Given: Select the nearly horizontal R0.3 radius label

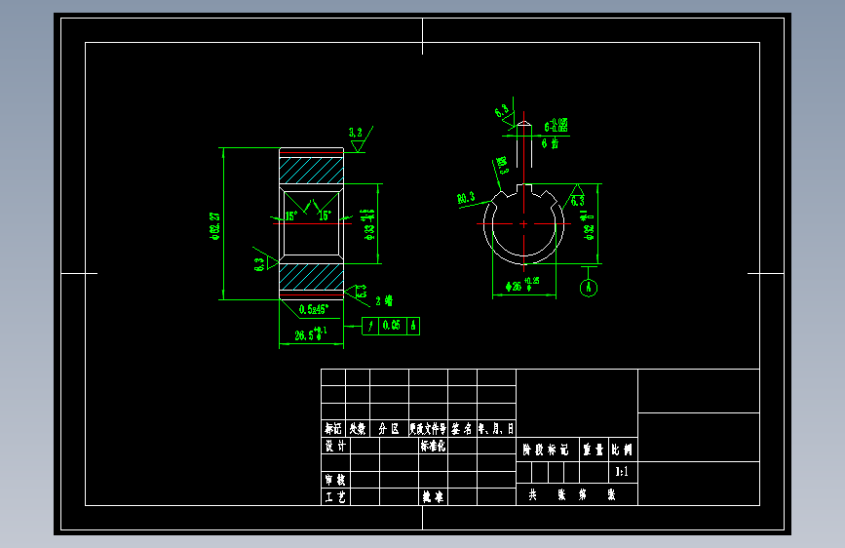Looking at the screenshot, I should pyautogui.click(x=466, y=198).
